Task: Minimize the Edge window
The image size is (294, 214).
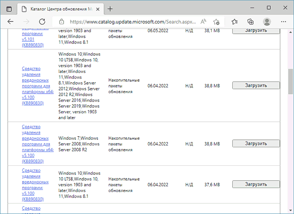Action: (252, 8)
